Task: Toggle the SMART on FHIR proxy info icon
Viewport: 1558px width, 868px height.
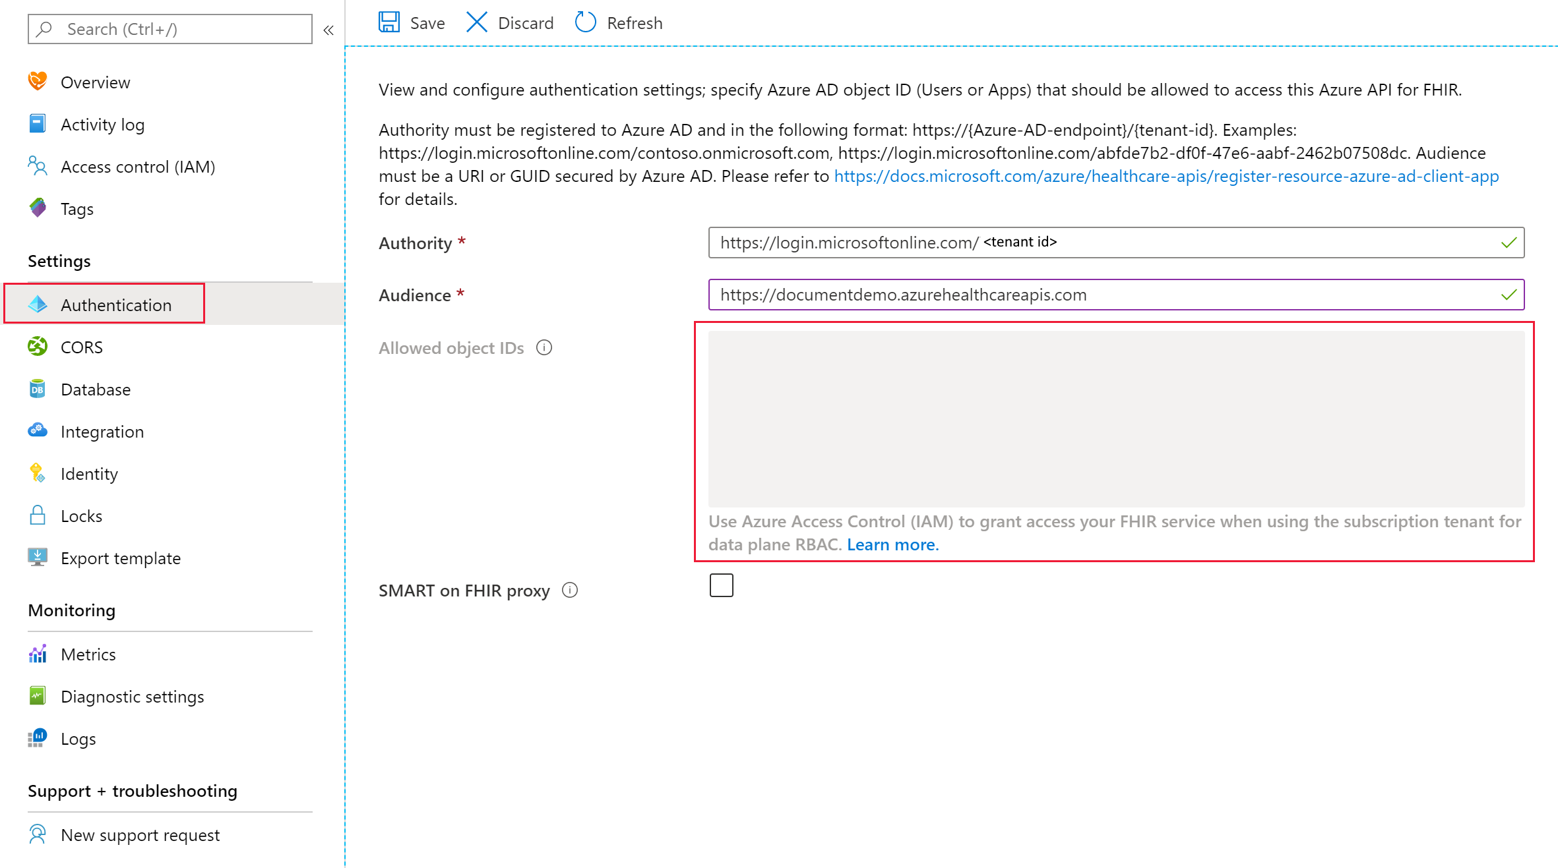Action: point(567,590)
